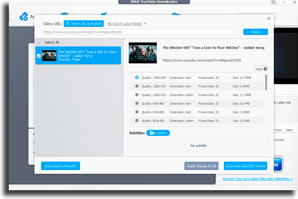This screenshot has height=199, width=298.
Task: Select 1280x720 mp4 13.55MB option
Action: 137,78
